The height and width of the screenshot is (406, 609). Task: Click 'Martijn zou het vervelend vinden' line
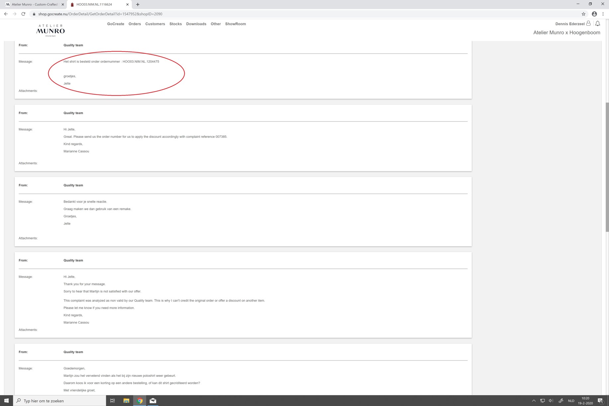[x=120, y=375]
